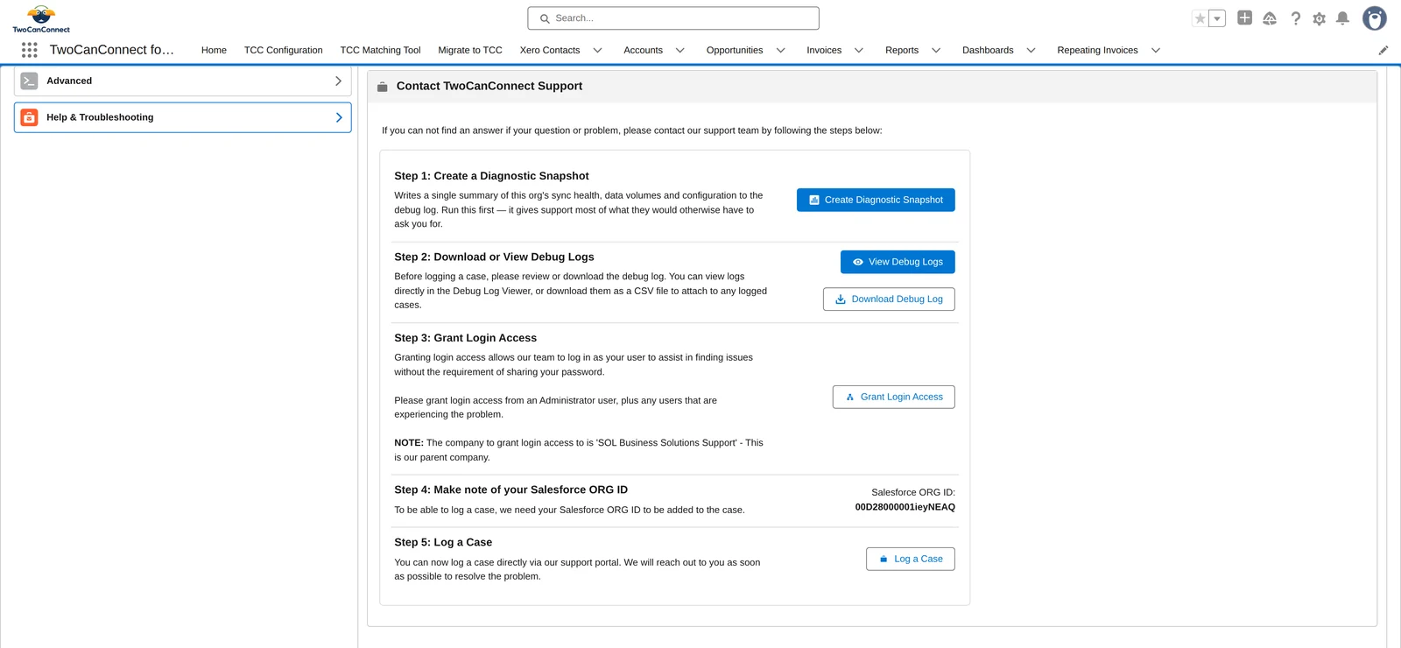The height and width of the screenshot is (648, 1401).
Task: Open the help question mark icon
Action: coord(1296,18)
